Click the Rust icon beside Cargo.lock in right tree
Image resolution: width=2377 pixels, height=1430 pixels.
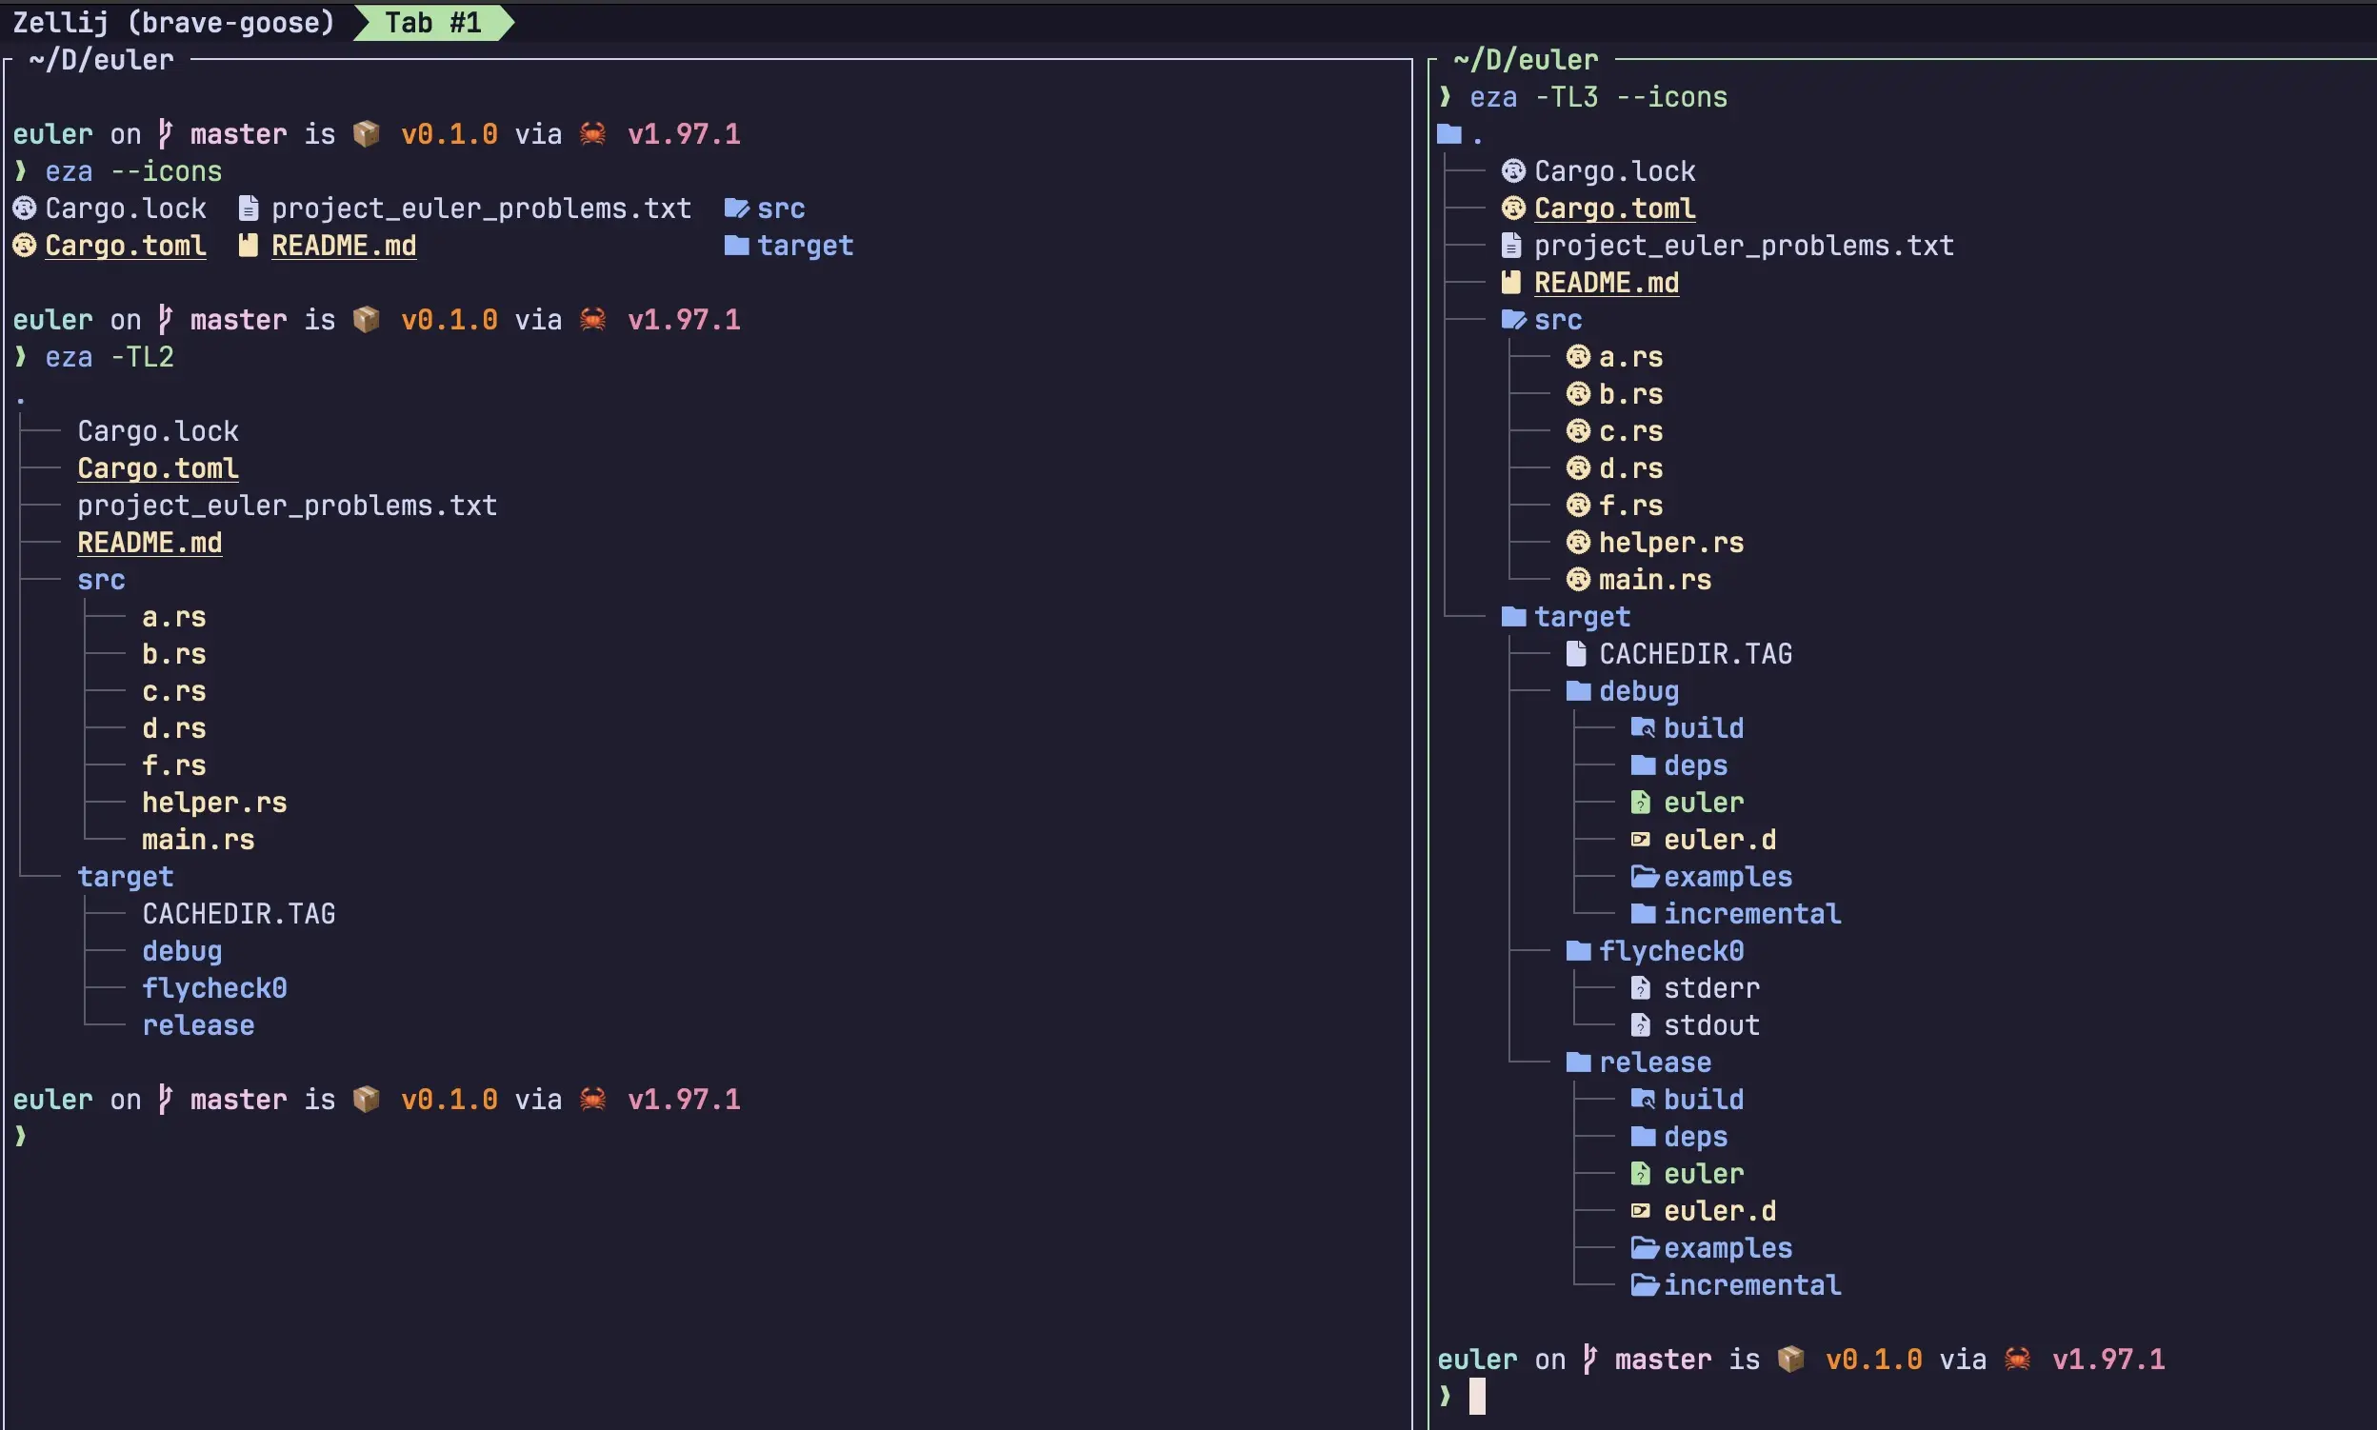[1513, 171]
